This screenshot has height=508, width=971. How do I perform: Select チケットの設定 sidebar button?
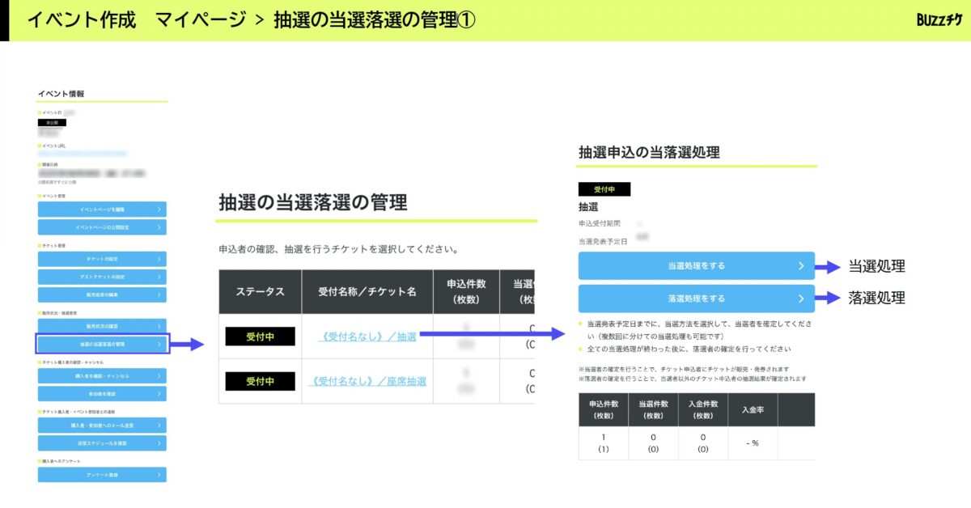tap(102, 259)
